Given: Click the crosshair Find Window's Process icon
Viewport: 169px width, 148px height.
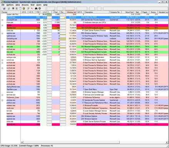Looking at the screenshot, I should tap(40, 8).
